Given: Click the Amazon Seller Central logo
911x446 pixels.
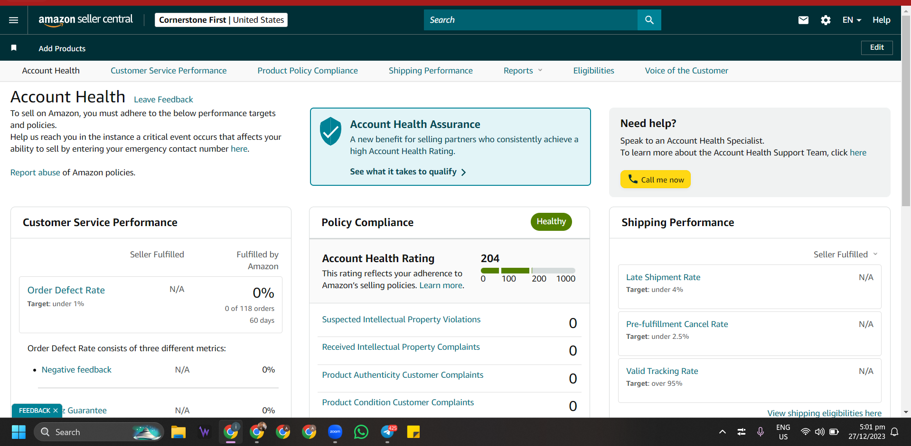Looking at the screenshot, I should (x=85, y=20).
